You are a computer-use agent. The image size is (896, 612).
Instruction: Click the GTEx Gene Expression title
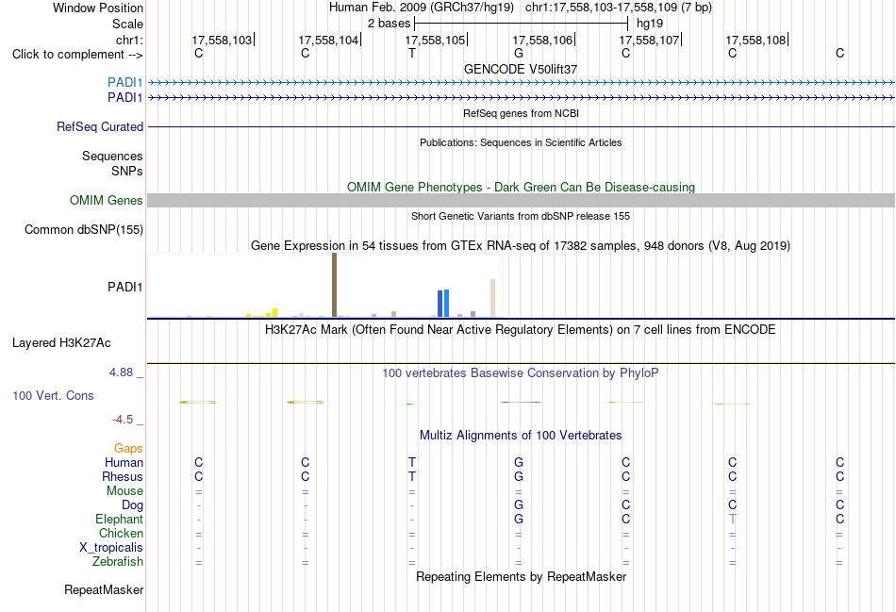pyautogui.click(x=521, y=246)
